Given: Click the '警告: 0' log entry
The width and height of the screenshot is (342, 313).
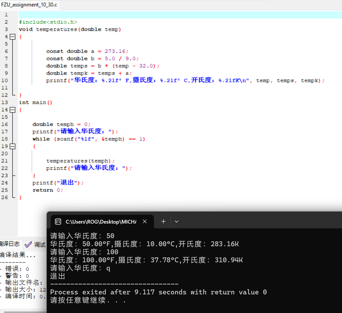Looking at the screenshot, I should click(x=17, y=276).
